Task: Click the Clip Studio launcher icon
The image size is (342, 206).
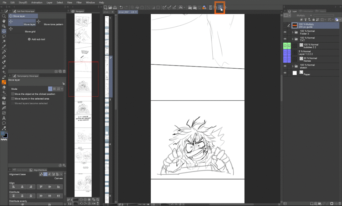Action: click(x=204, y=7)
